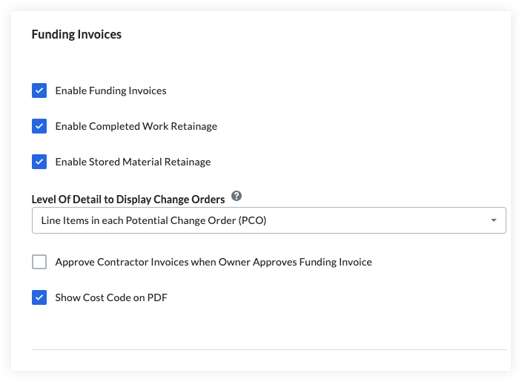Screen dimensions: 522x382
Task: Click the 'Level Of Detail to Display Change Orders' label
Action: click(128, 199)
